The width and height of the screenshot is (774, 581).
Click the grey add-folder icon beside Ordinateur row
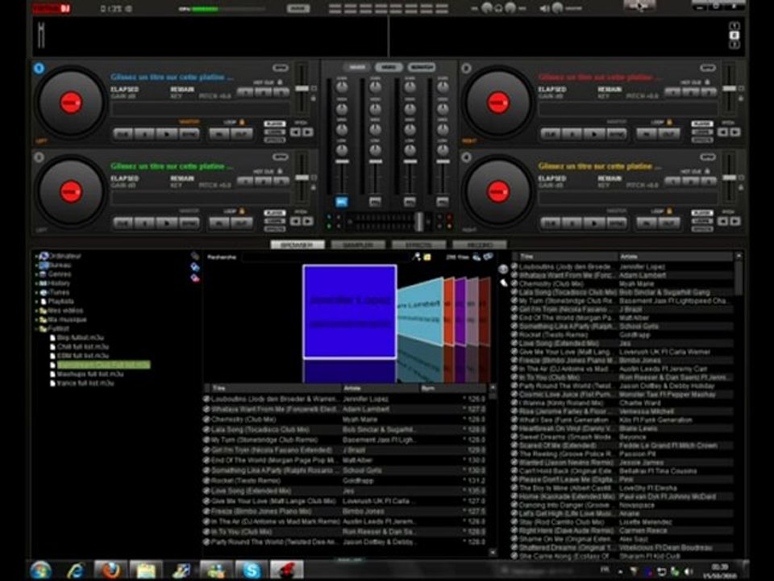click(195, 256)
